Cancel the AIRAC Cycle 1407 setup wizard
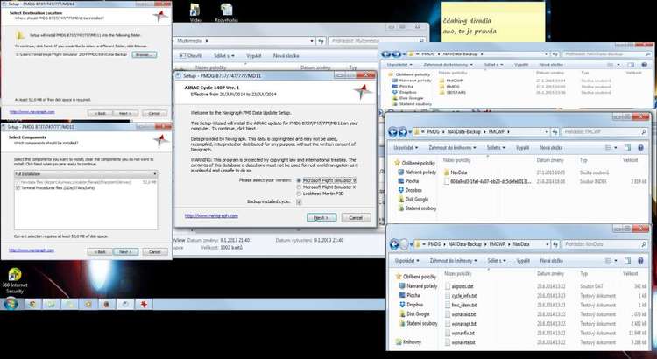 [x=356, y=217]
